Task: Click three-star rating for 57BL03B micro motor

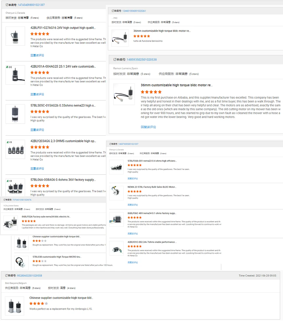Action: (39, 261)
